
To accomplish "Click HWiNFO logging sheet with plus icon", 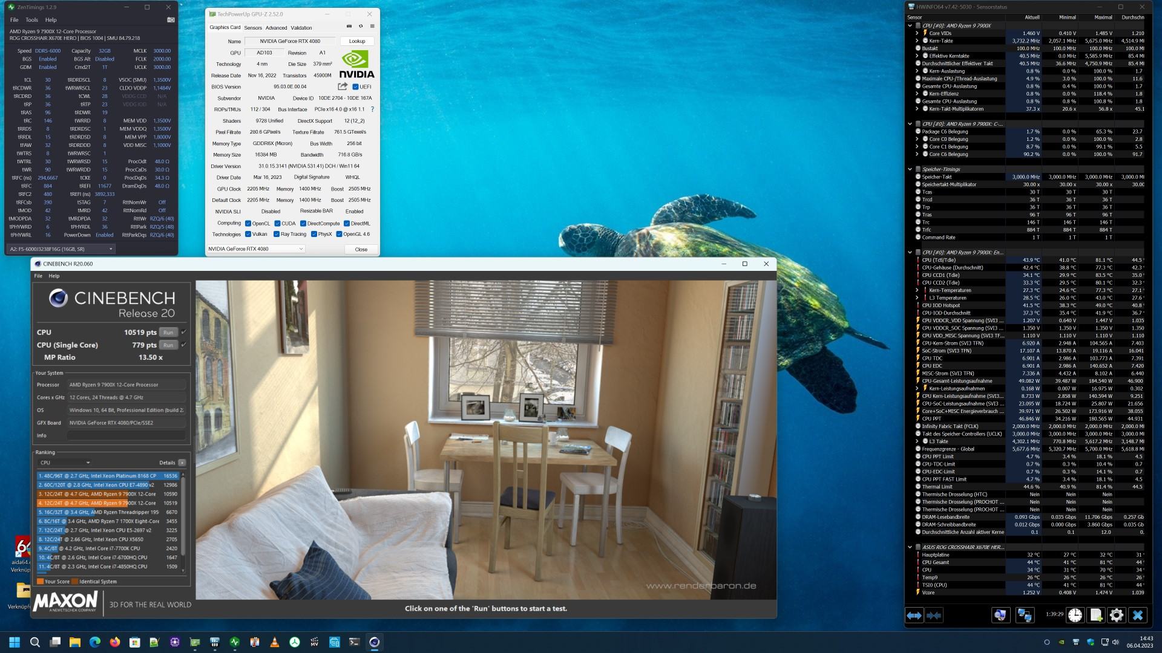I will point(1096,616).
